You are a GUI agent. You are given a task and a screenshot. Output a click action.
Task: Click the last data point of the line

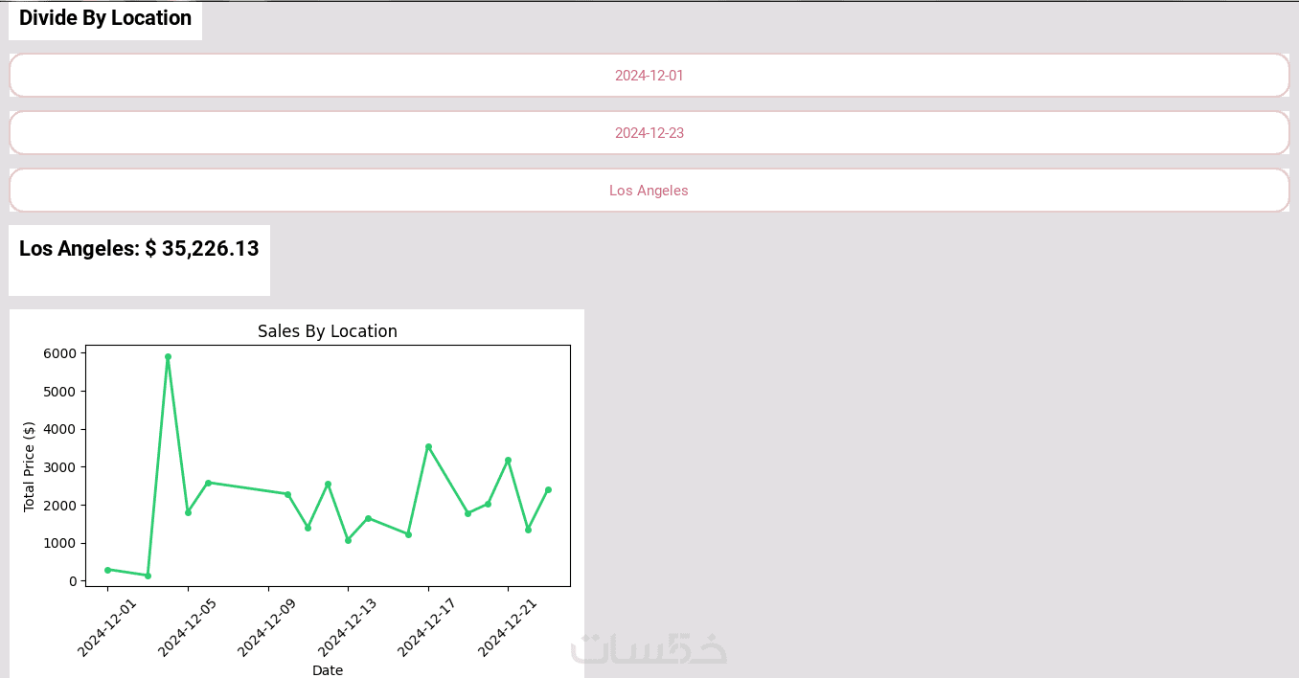click(x=548, y=489)
